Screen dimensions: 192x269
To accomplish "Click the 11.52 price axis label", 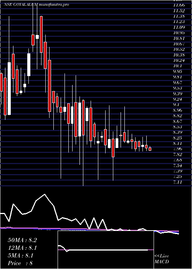I will point(179,11).
